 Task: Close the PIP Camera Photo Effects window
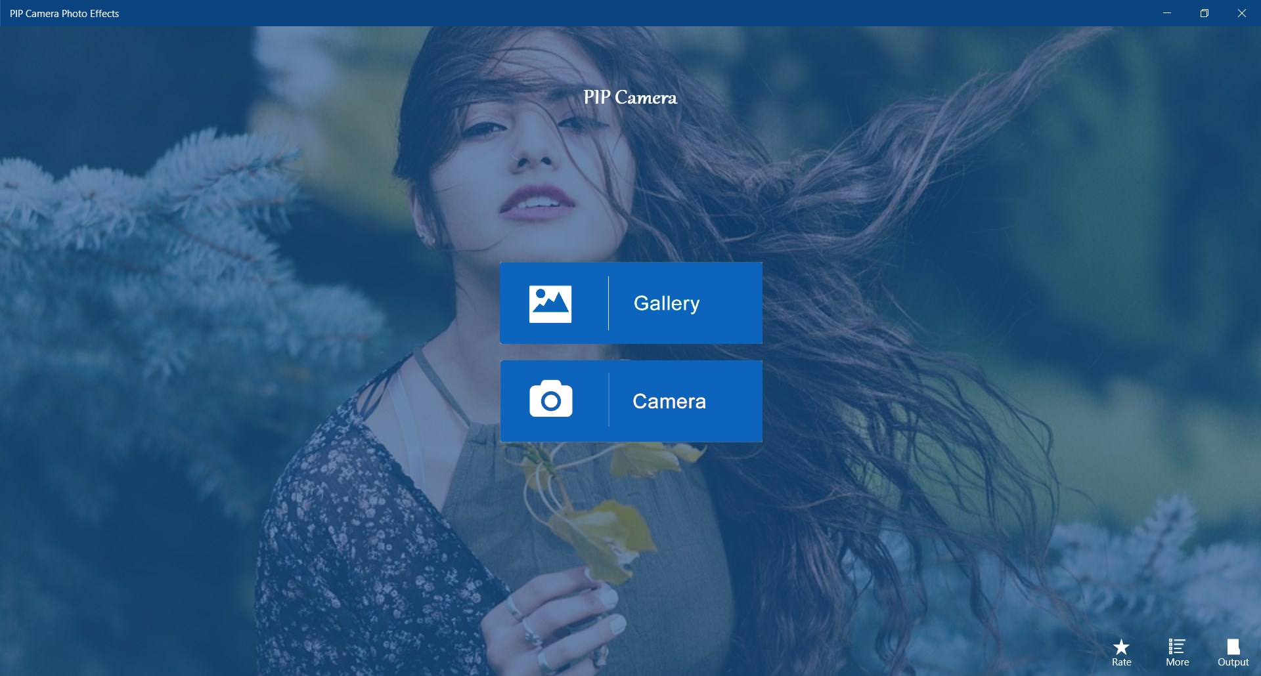click(1242, 13)
